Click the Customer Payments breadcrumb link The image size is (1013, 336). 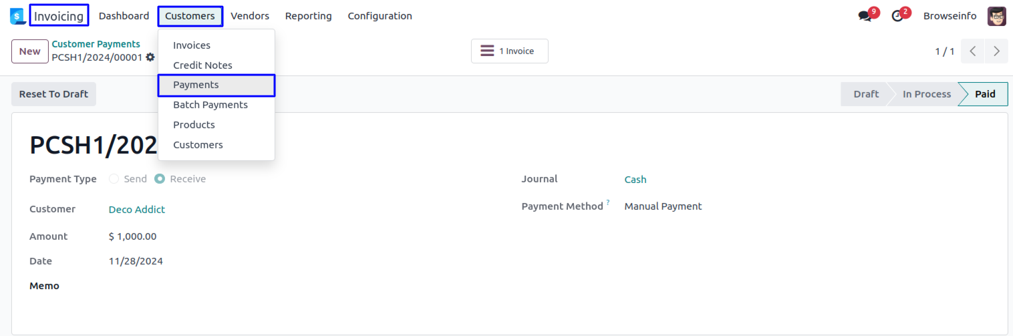click(96, 44)
